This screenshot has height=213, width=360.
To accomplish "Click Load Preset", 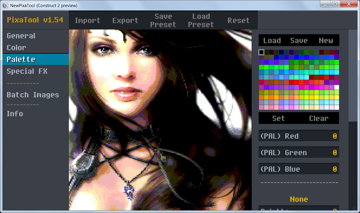I will point(201,20).
